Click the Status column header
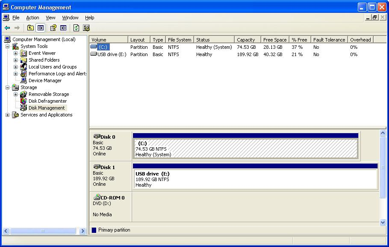The height and width of the screenshot is (247, 389). pos(214,40)
